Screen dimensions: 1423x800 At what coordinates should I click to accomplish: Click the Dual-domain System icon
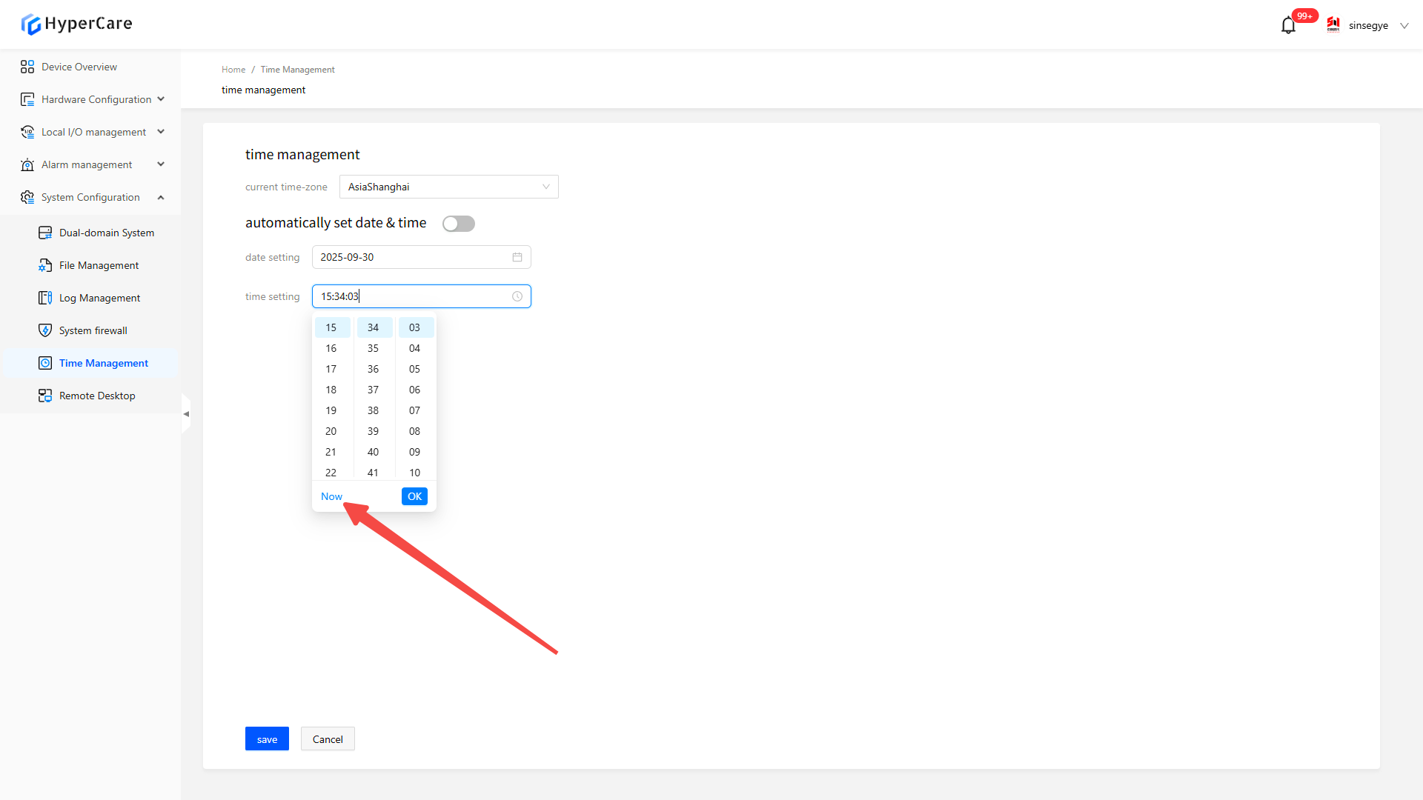(45, 233)
